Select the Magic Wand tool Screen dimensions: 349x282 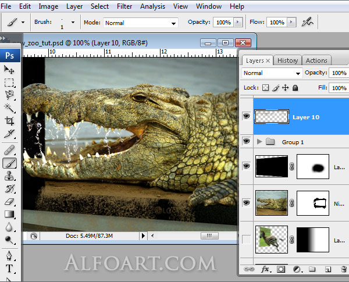click(9, 108)
